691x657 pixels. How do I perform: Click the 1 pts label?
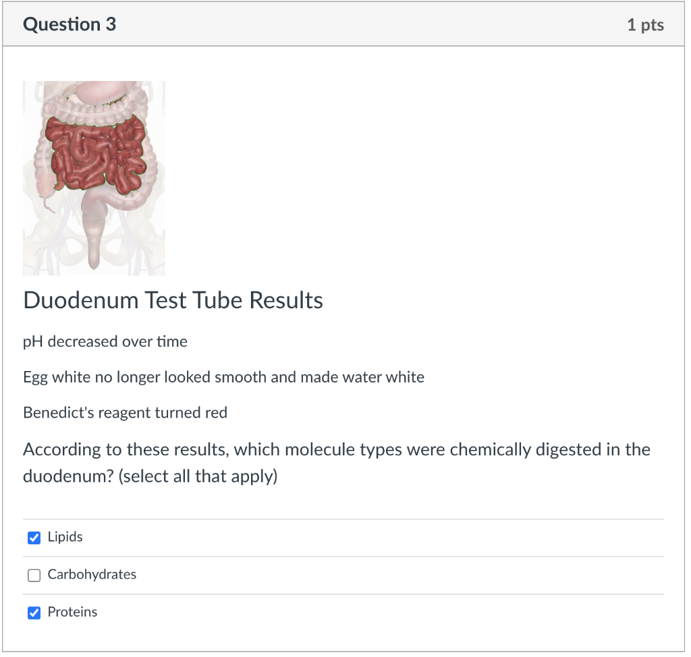pyautogui.click(x=645, y=24)
